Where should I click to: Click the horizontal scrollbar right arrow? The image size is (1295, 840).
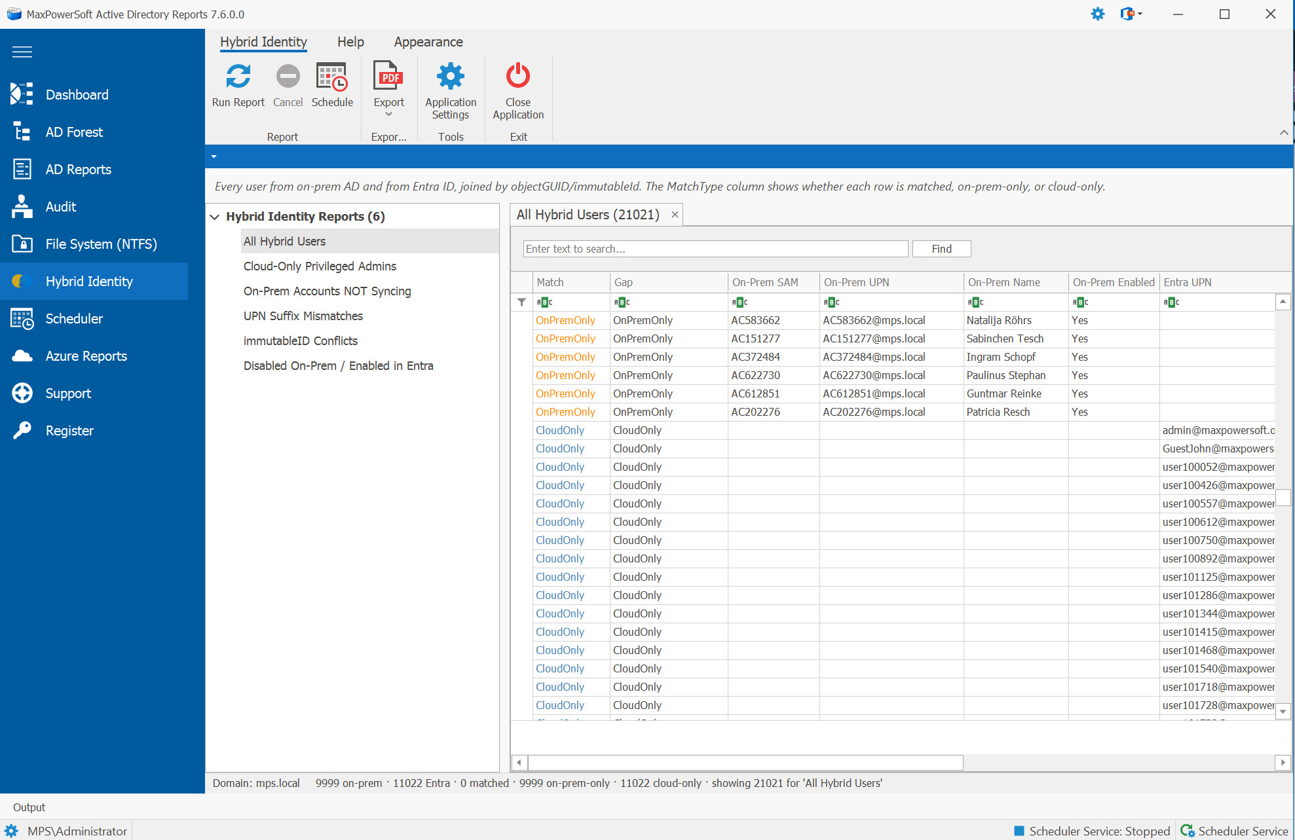1283,763
